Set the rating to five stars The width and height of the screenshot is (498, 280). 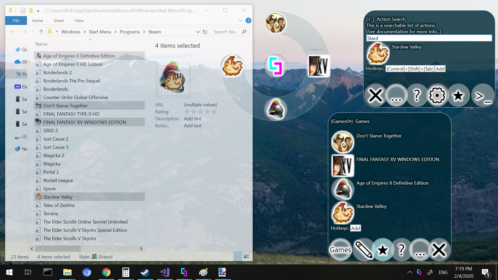click(214, 111)
